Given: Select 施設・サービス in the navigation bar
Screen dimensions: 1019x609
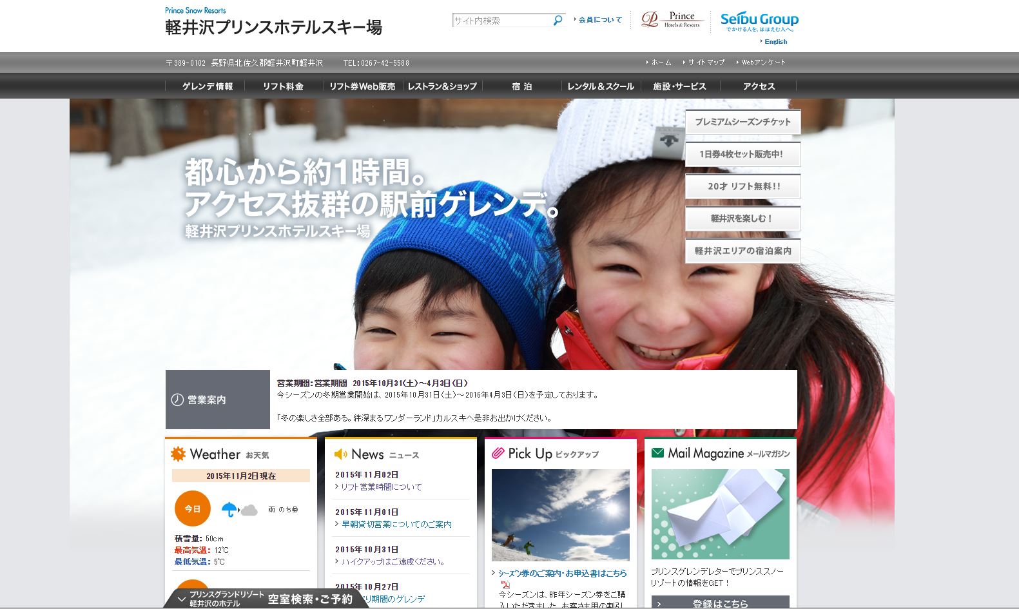Looking at the screenshot, I should point(679,86).
